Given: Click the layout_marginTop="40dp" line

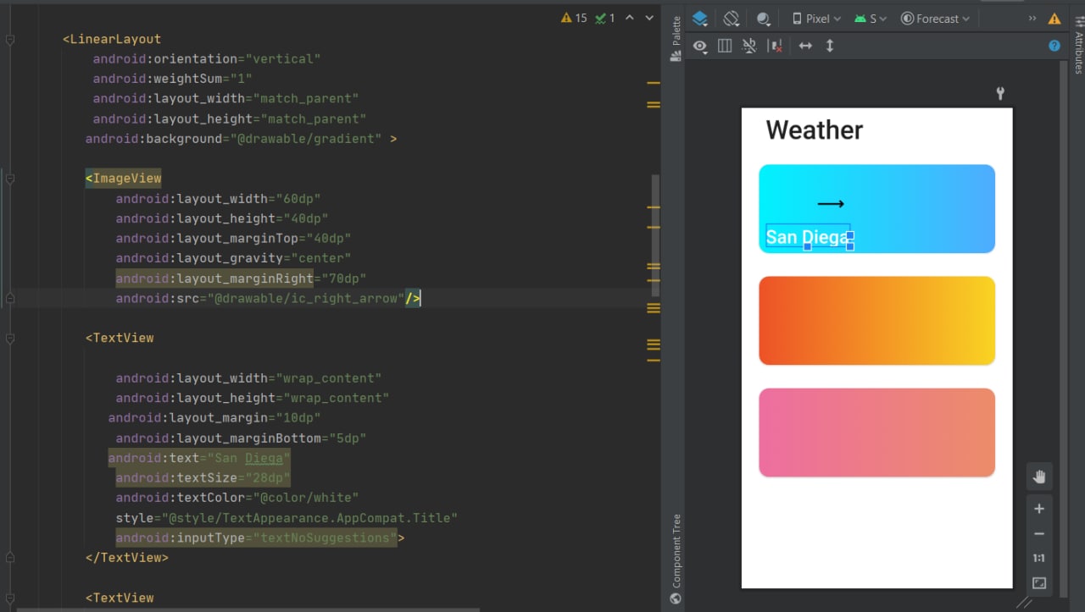Looking at the screenshot, I should pos(233,239).
